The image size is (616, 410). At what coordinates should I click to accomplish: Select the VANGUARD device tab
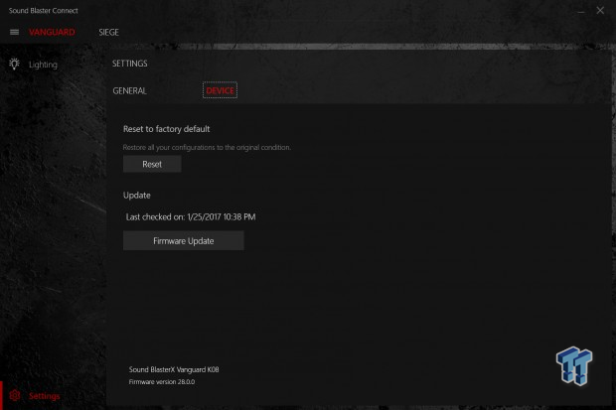click(x=52, y=32)
